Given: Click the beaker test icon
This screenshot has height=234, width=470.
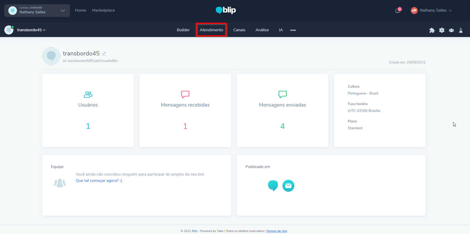Looking at the screenshot, I should coord(461,30).
